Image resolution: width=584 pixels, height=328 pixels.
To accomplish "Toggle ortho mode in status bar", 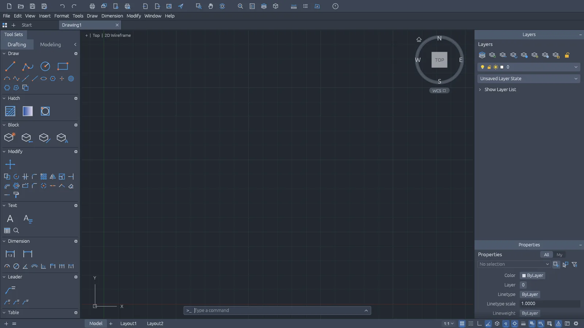I will (480, 324).
